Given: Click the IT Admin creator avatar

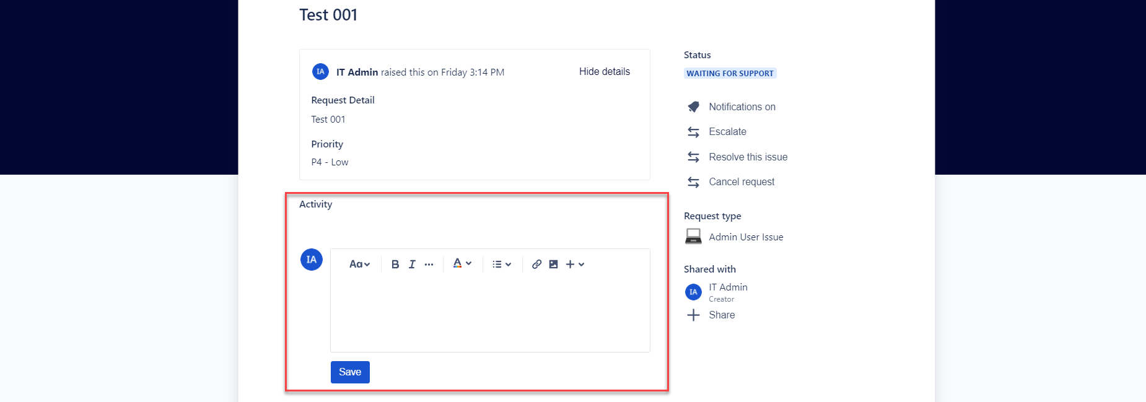Looking at the screenshot, I should point(693,292).
